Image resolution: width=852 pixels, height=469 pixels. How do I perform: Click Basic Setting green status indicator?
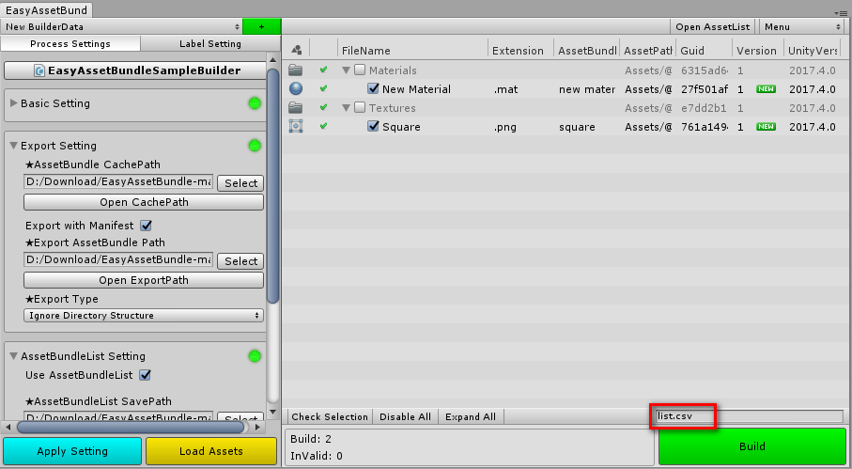(x=255, y=103)
